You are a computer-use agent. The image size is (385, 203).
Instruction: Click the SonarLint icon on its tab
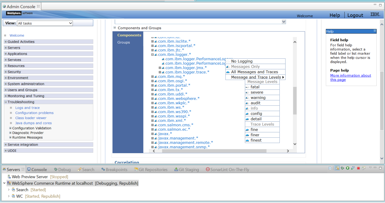tap(208, 169)
